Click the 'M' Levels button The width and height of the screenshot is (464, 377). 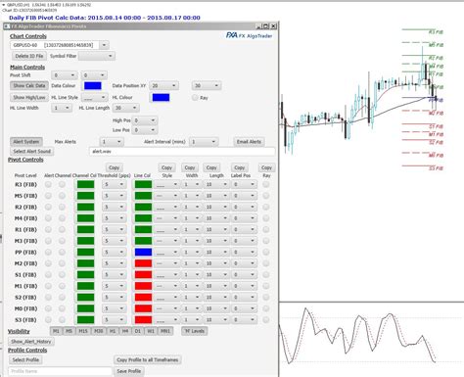coord(195,331)
